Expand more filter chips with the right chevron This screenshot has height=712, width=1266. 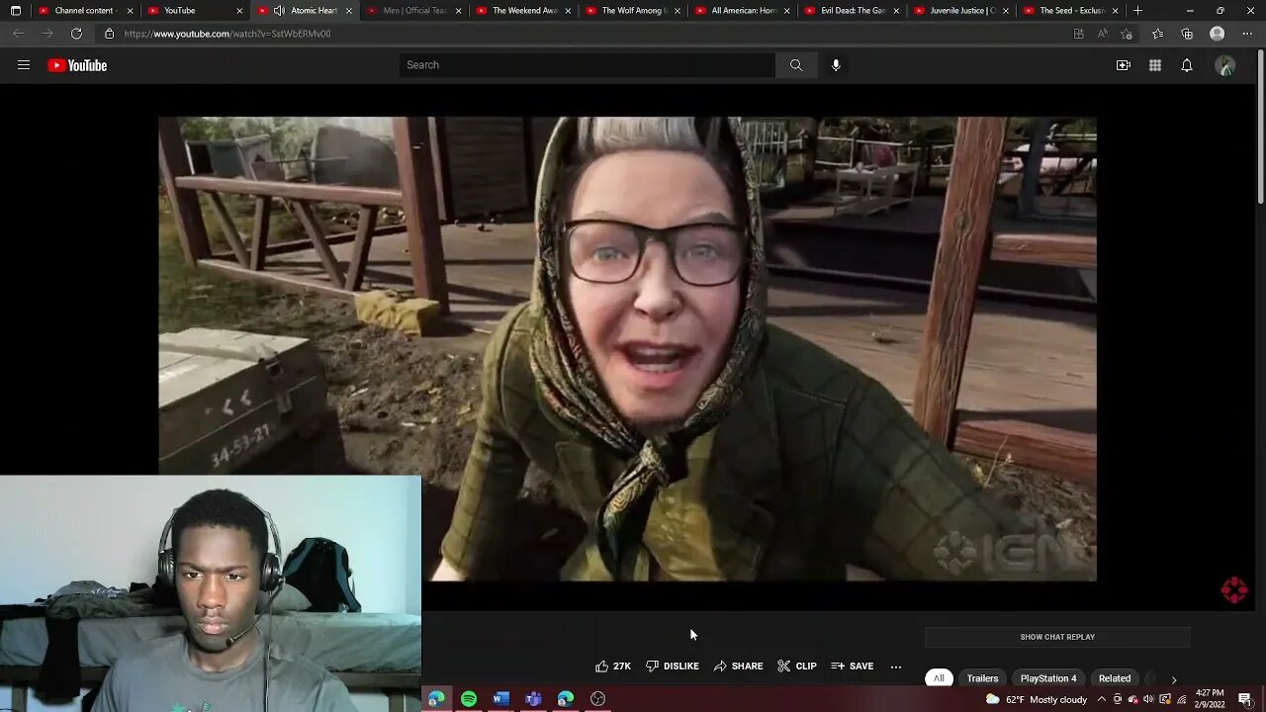coord(1174,679)
